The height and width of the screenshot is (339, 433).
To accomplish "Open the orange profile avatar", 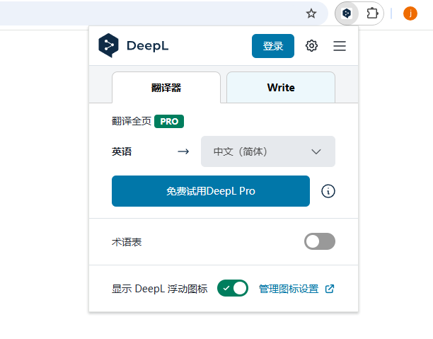I will [410, 13].
